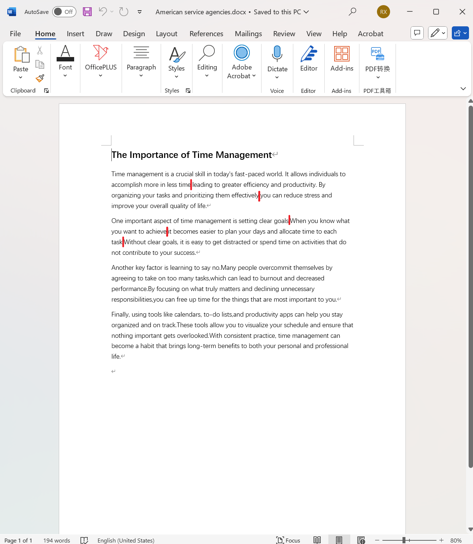Open the Styles pane launcher
This screenshot has width=473, height=544.
(188, 90)
